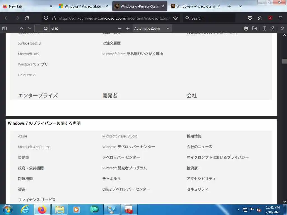Viewport: 287px width, 215px height.
Task: Click the page number field showing 10
Action: coord(42,28)
